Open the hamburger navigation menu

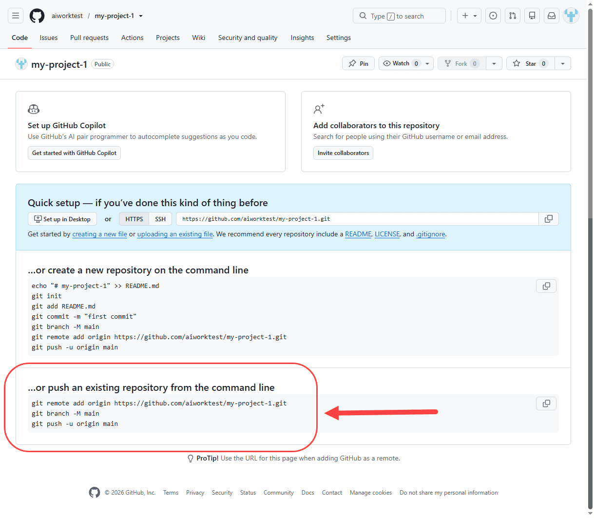pos(16,16)
